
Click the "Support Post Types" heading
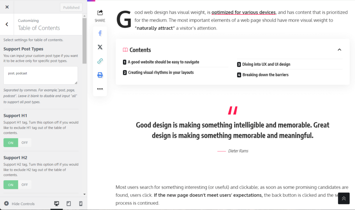[x=23, y=49]
